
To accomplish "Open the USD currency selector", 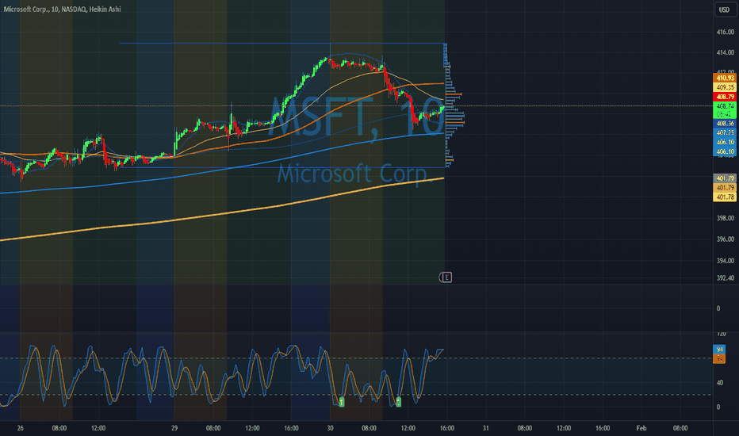I will pyautogui.click(x=725, y=10).
